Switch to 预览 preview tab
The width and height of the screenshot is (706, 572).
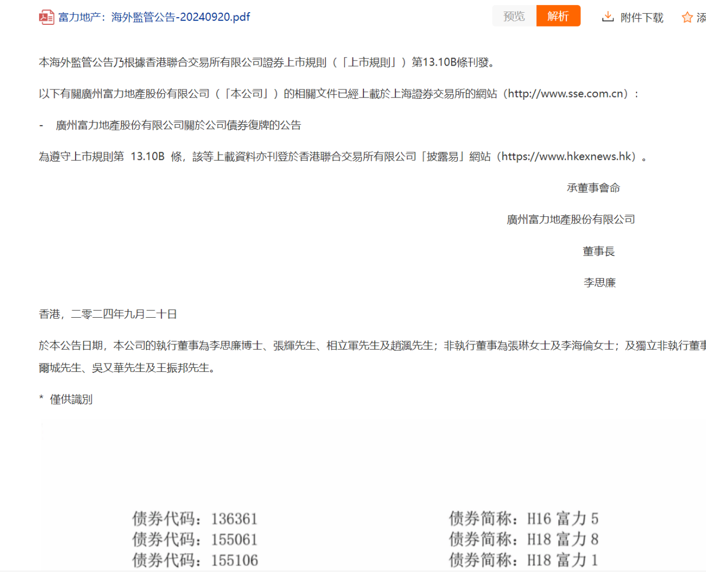point(514,16)
